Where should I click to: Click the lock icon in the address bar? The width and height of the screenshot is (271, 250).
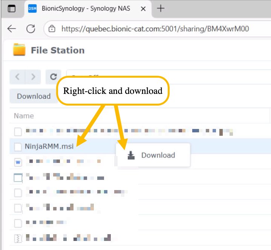52,29
